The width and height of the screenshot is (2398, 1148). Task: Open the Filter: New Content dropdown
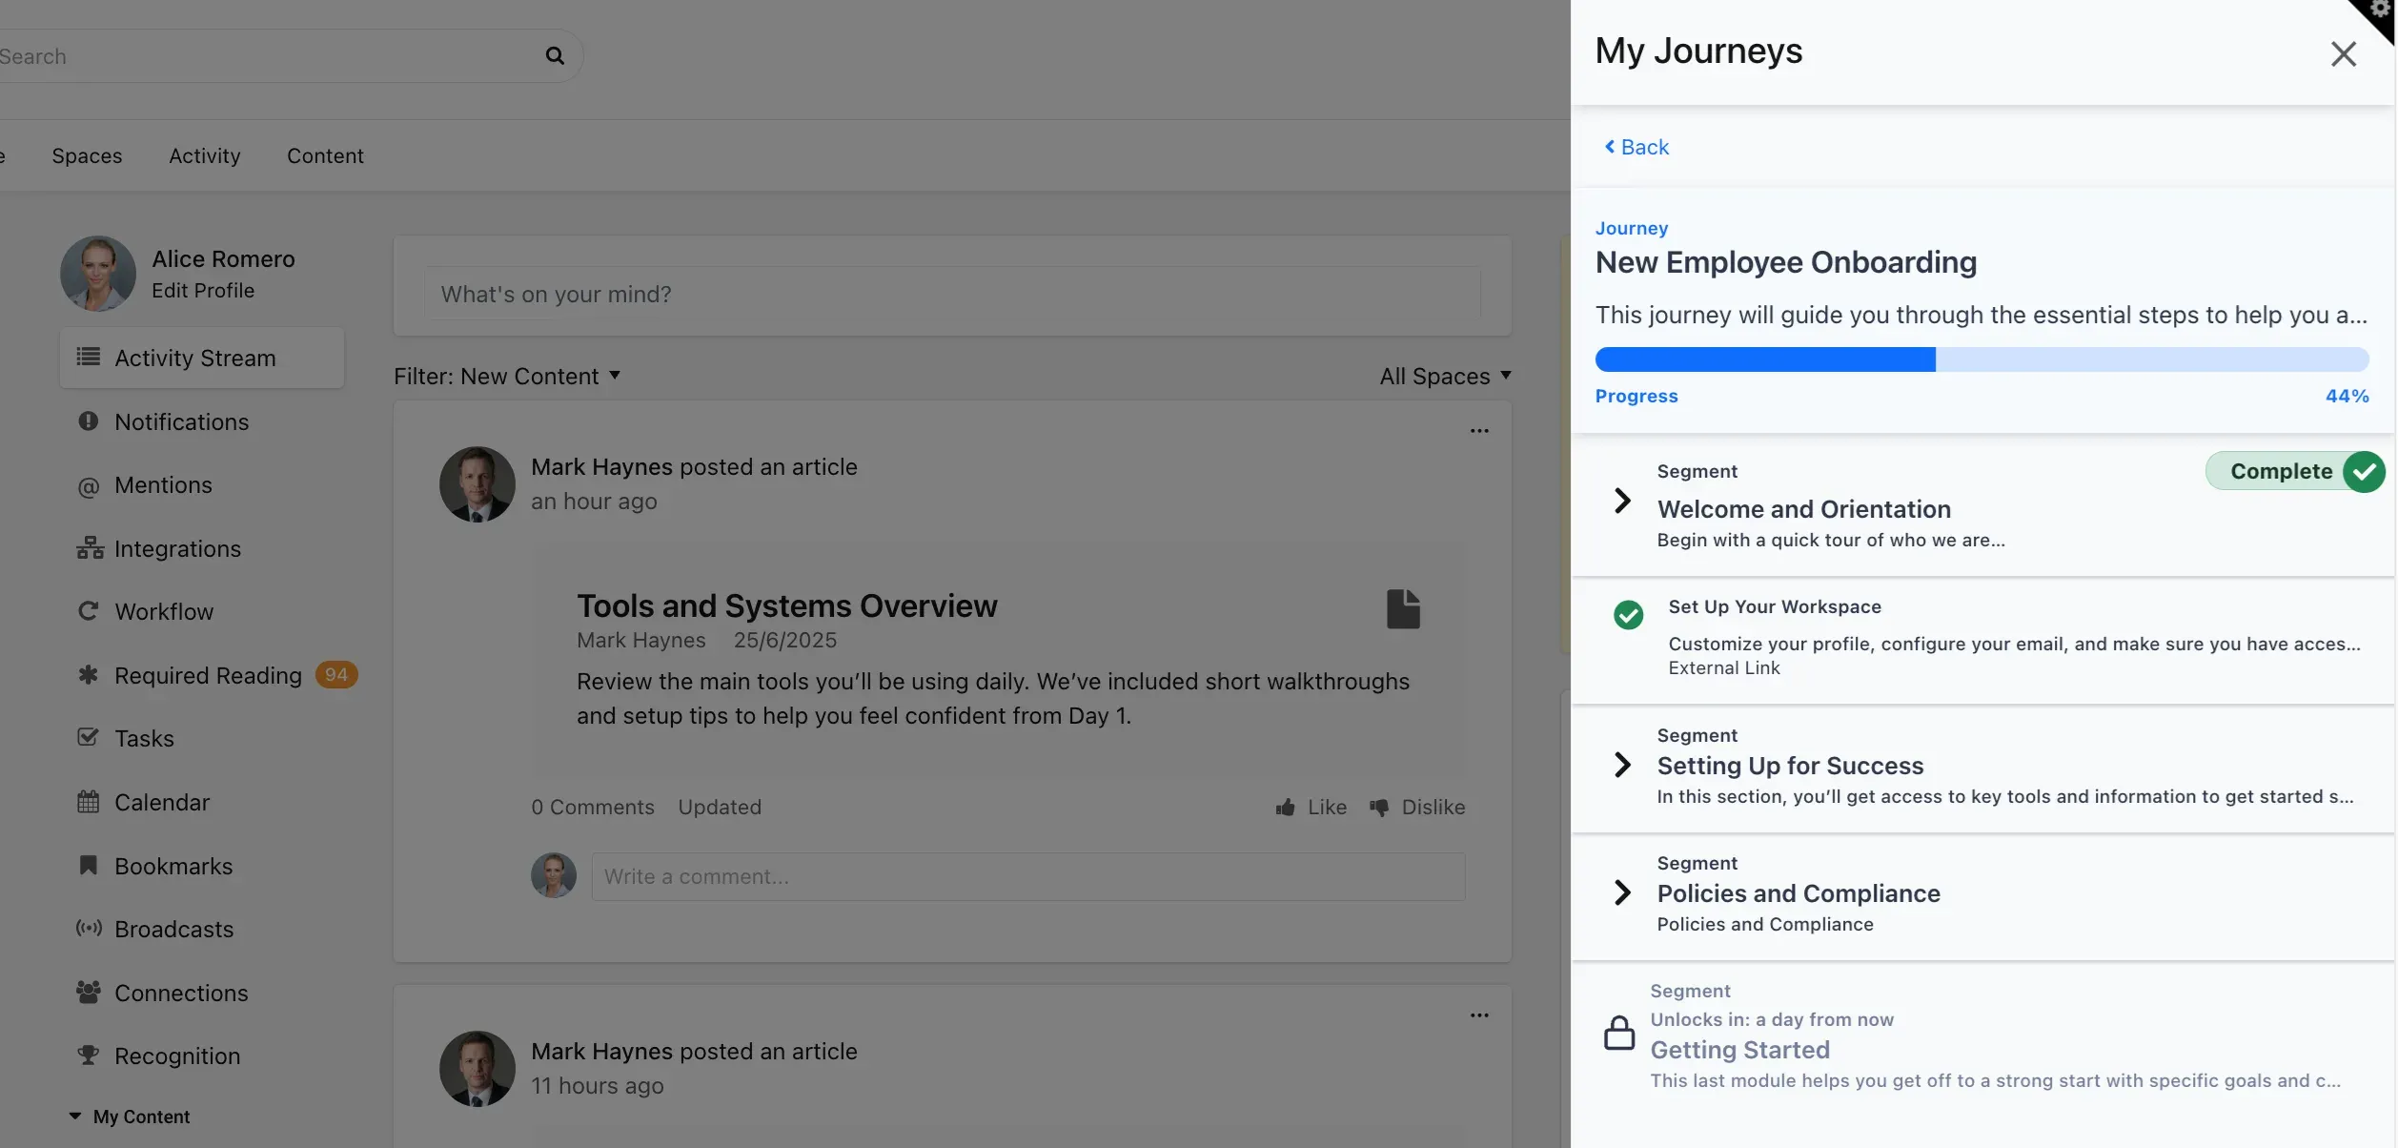pos(507,376)
